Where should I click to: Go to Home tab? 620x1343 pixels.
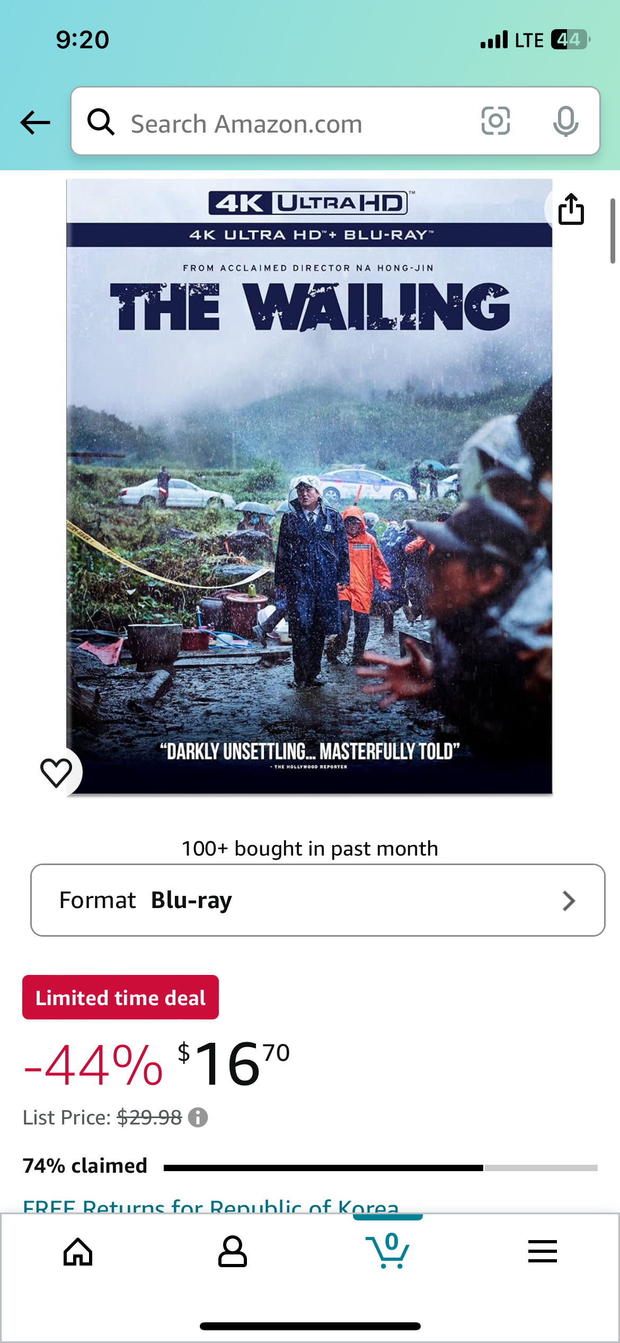pos(78,1252)
